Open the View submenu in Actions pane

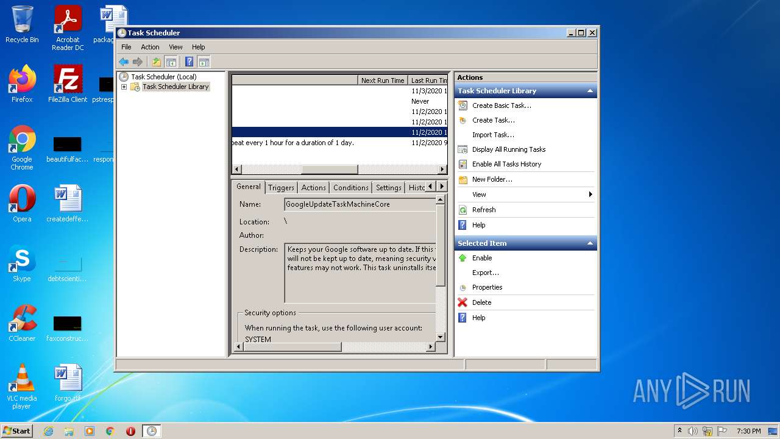coord(526,195)
